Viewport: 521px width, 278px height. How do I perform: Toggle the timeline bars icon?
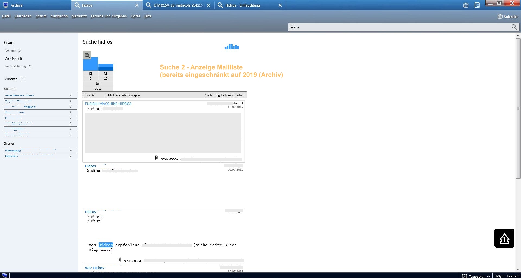[232, 47]
